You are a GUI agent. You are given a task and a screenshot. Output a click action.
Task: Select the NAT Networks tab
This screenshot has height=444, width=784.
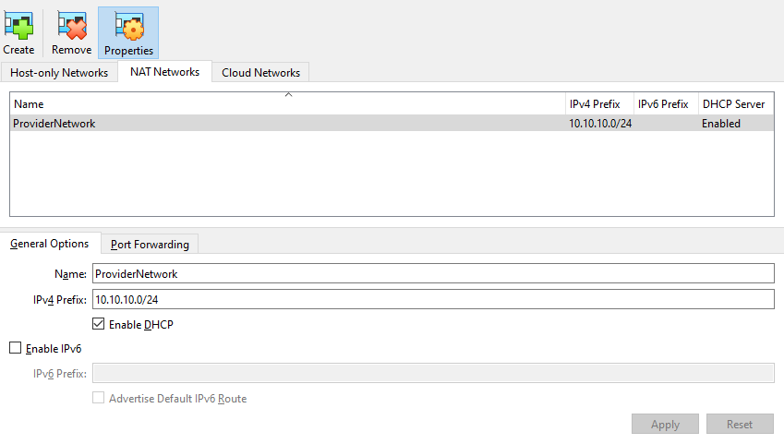tap(164, 72)
